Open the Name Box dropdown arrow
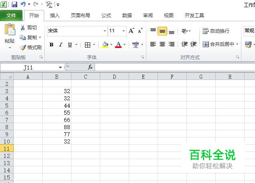This screenshot has height=183, width=255. [x=60, y=67]
